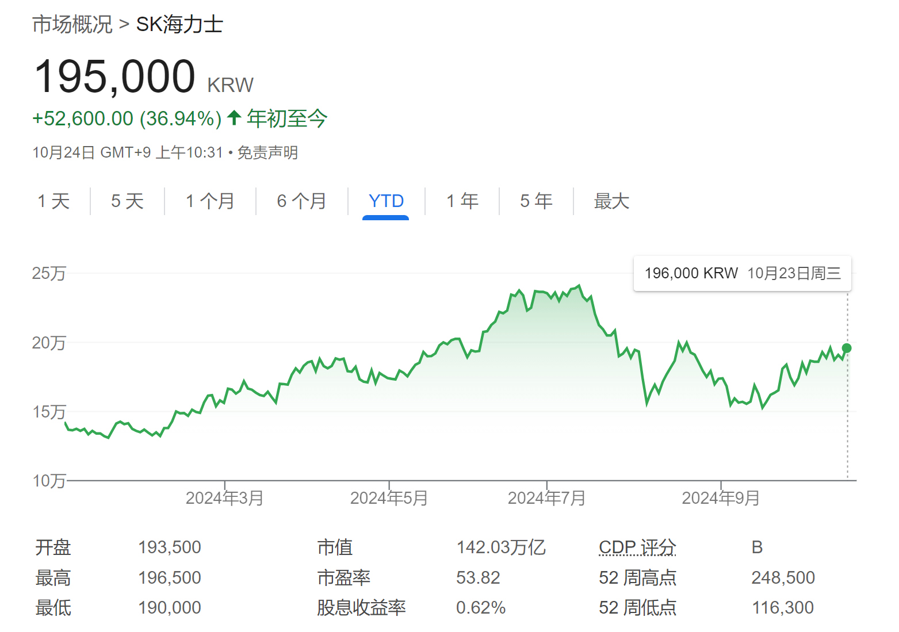Click the 52 周高点 value 248,500
The height and width of the screenshot is (632, 899).
point(783,578)
